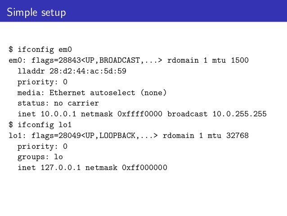Click the blue title header bar

(143, 11)
